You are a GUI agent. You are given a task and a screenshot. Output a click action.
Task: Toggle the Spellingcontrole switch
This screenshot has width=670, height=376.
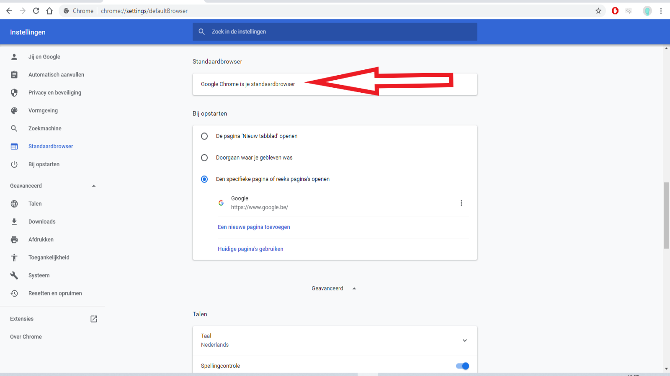(462, 366)
